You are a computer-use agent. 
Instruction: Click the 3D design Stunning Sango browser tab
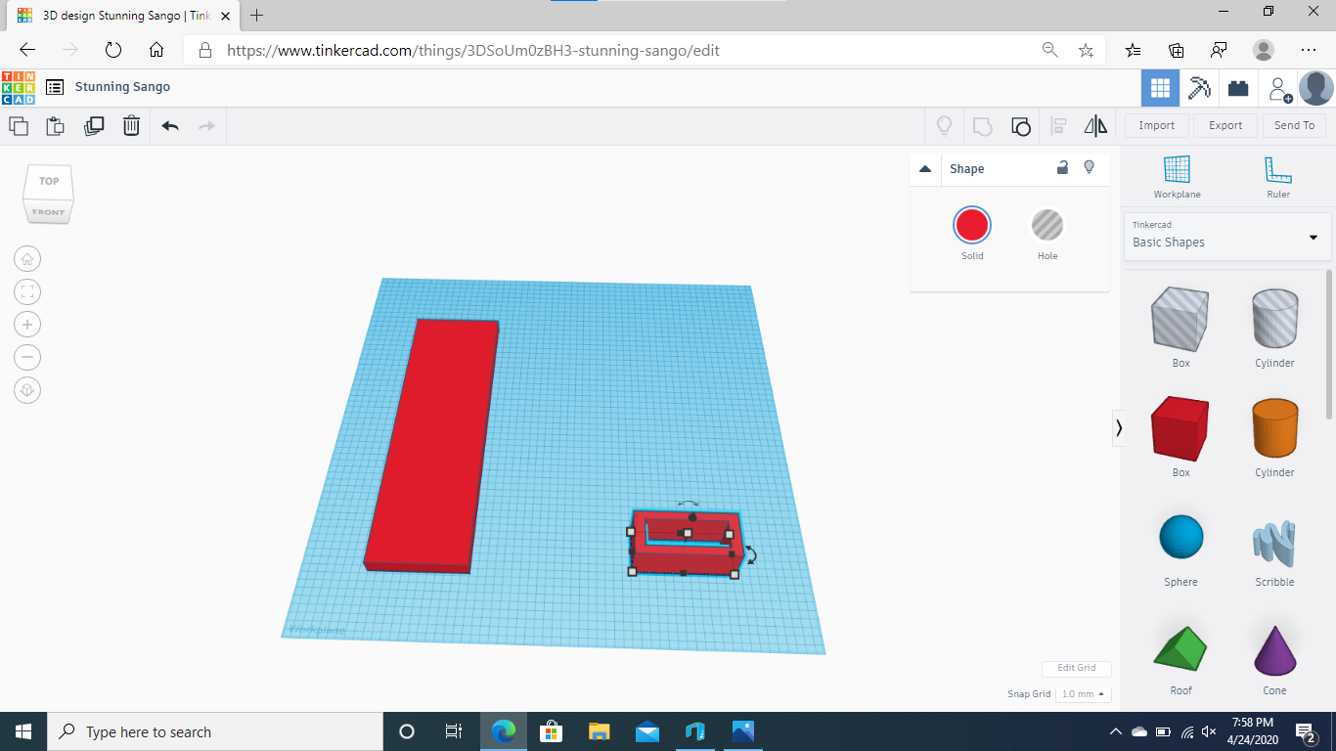(x=122, y=16)
